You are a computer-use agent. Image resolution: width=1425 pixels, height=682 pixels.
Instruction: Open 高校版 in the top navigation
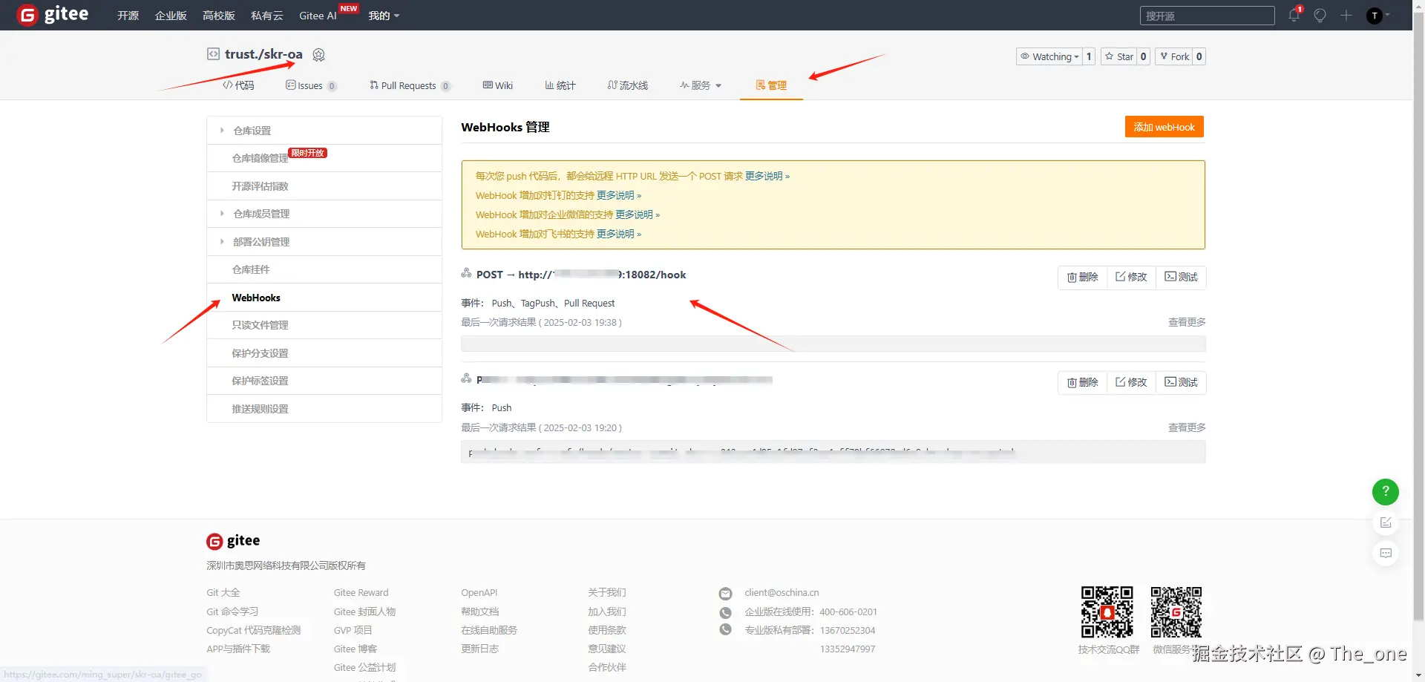pyautogui.click(x=219, y=16)
